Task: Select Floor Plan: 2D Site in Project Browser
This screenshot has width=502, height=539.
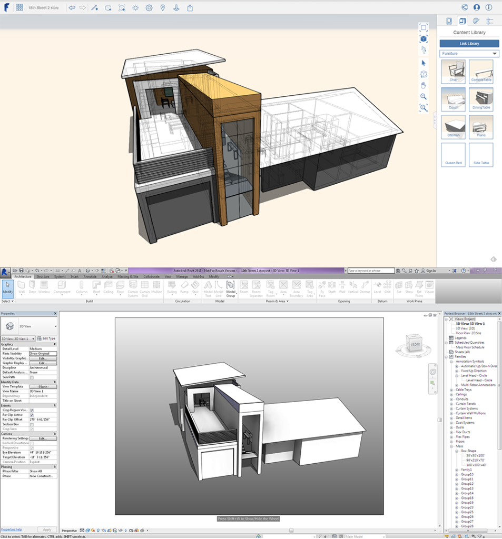Action: click(468, 333)
